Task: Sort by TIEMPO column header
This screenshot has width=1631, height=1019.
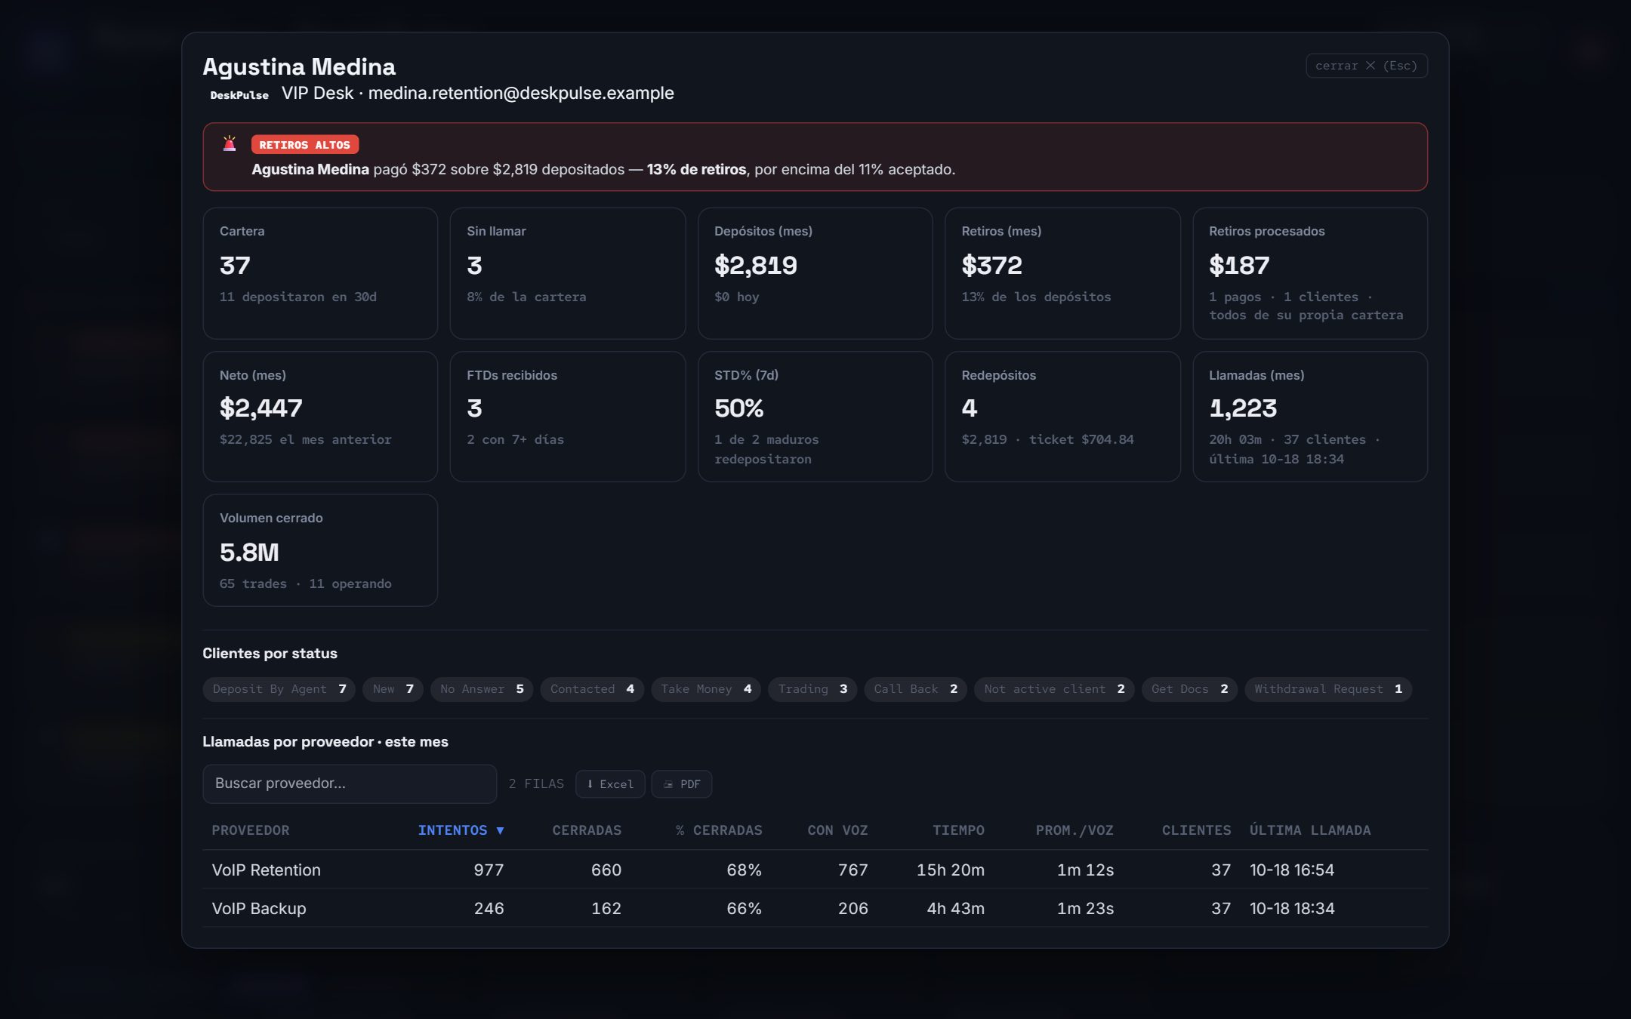Action: pyautogui.click(x=958, y=830)
